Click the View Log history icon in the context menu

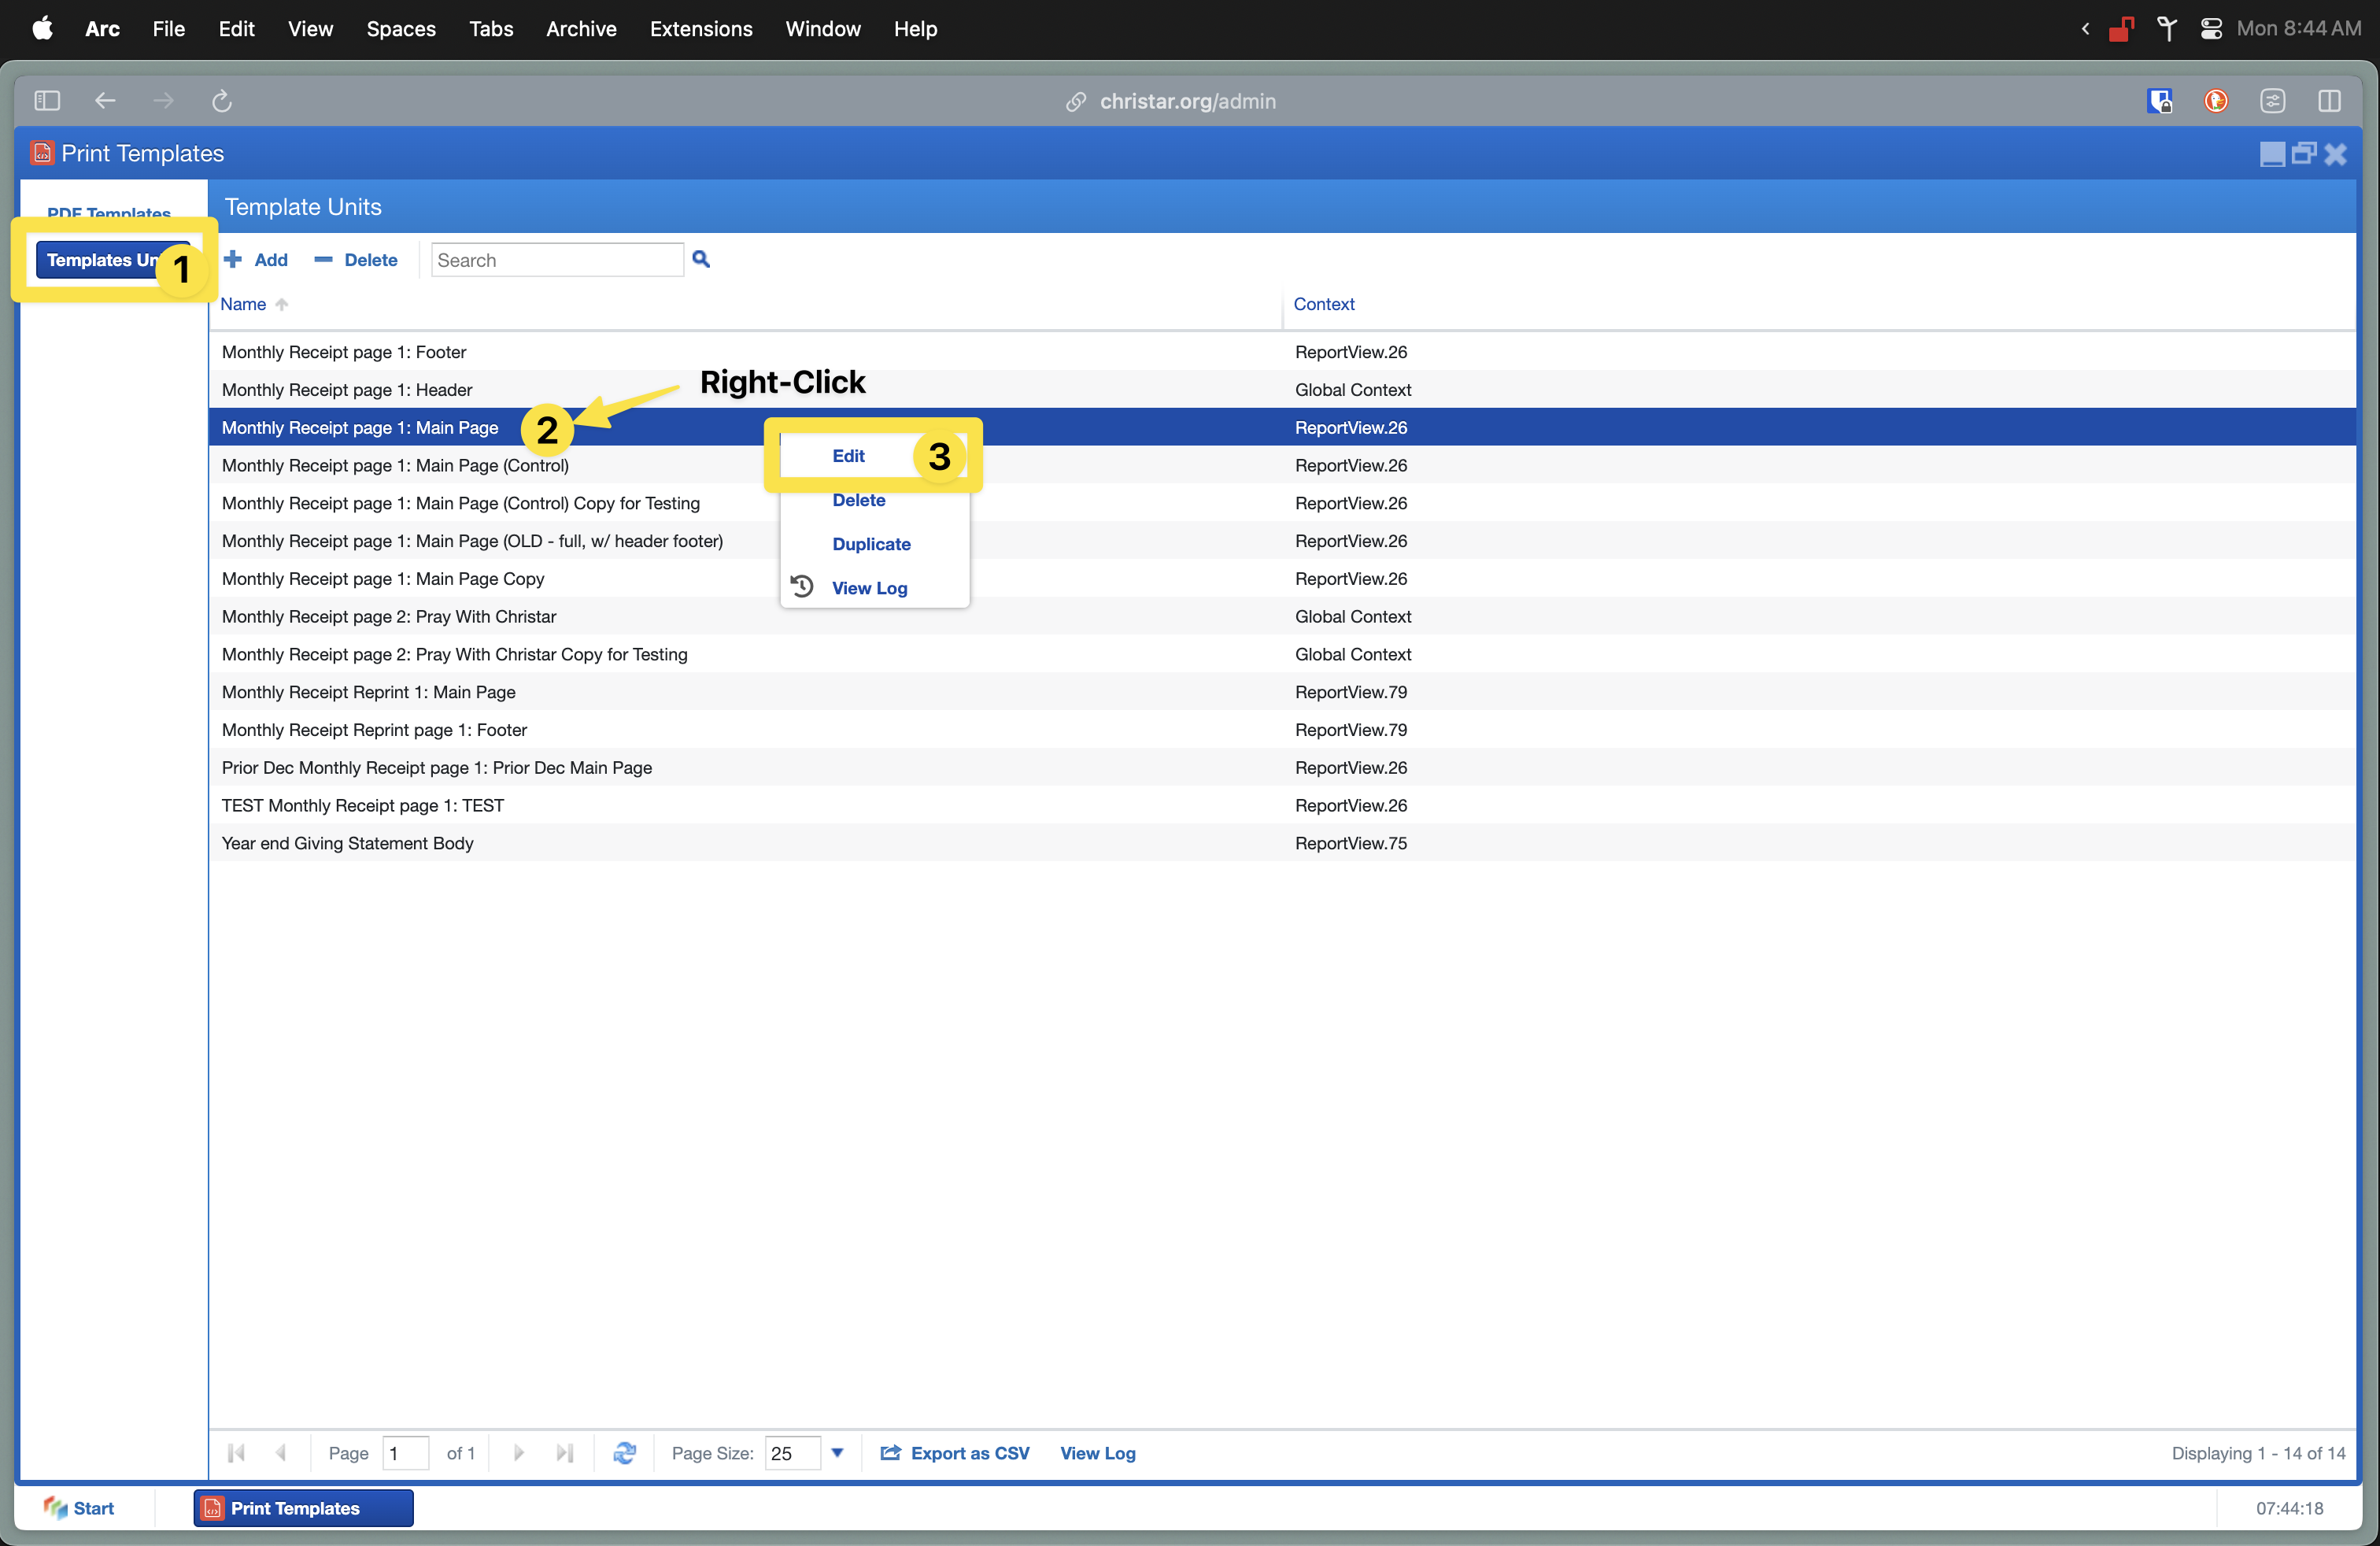click(802, 587)
